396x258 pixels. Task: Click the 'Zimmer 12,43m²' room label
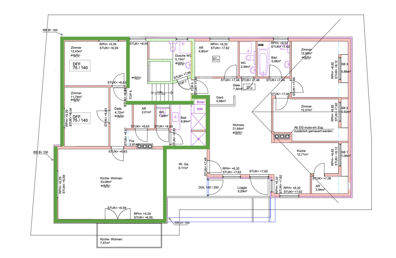click(77, 49)
